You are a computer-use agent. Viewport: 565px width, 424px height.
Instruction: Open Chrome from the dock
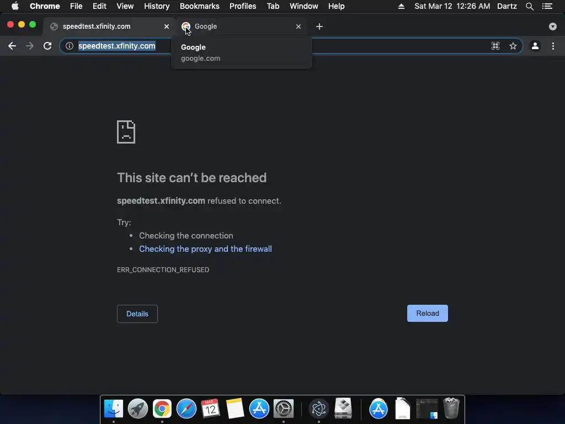click(x=162, y=409)
